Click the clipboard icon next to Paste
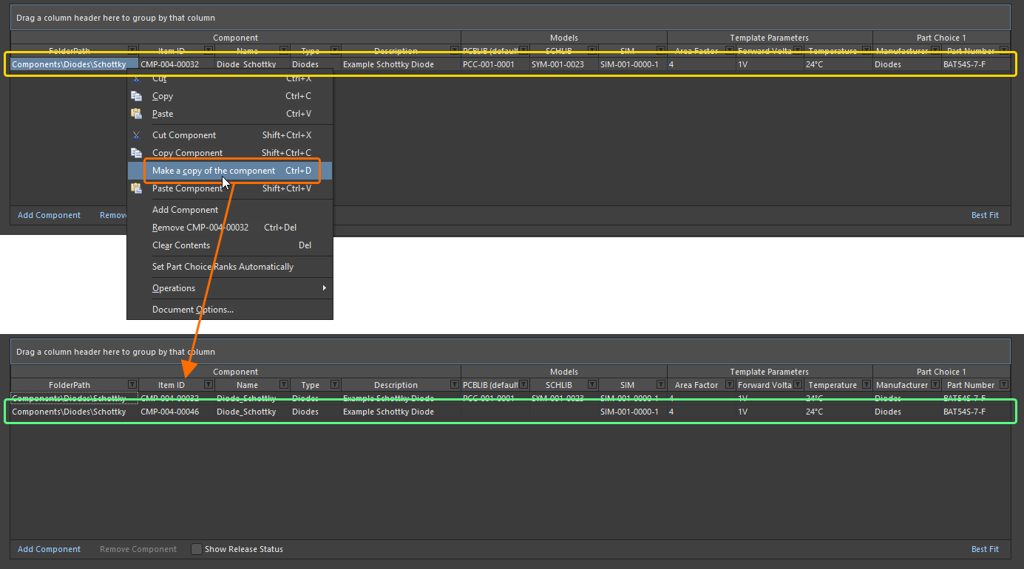This screenshot has width=1024, height=569. click(x=136, y=114)
